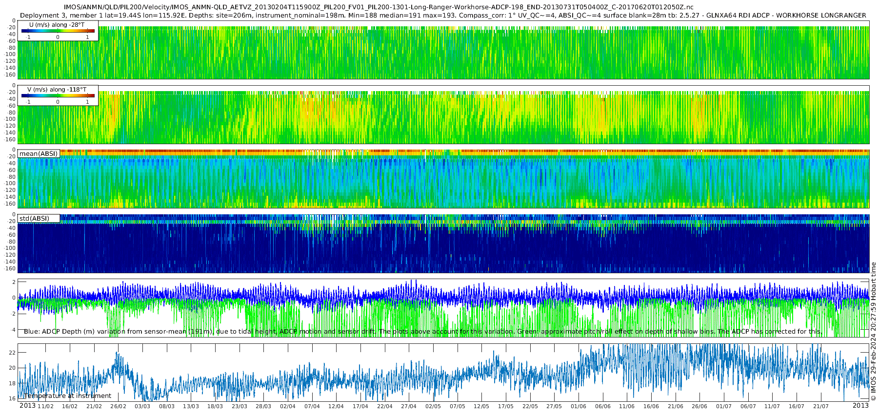Click the 11/06 date tick label

(x=627, y=406)
